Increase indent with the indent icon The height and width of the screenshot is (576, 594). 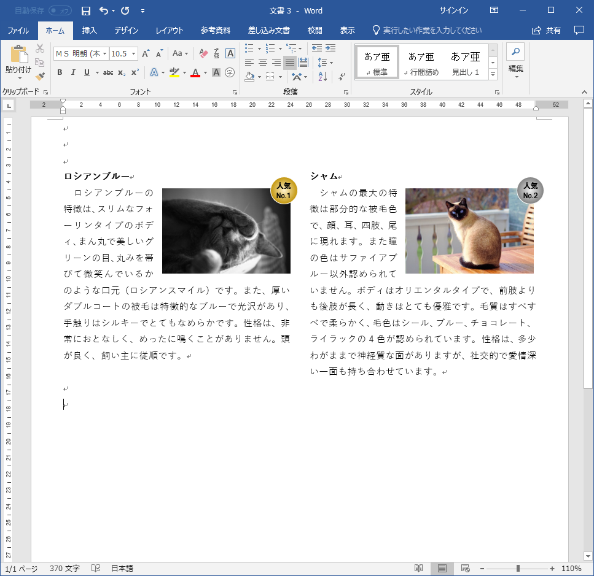tap(330, 48)
